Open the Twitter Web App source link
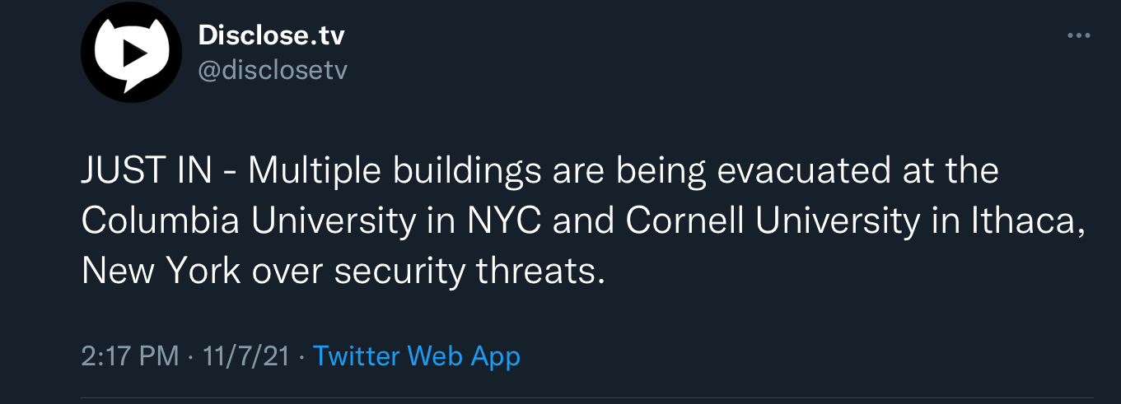This screenshot has width=1121, height=404. pyautogui.click(x=417, y=356)
